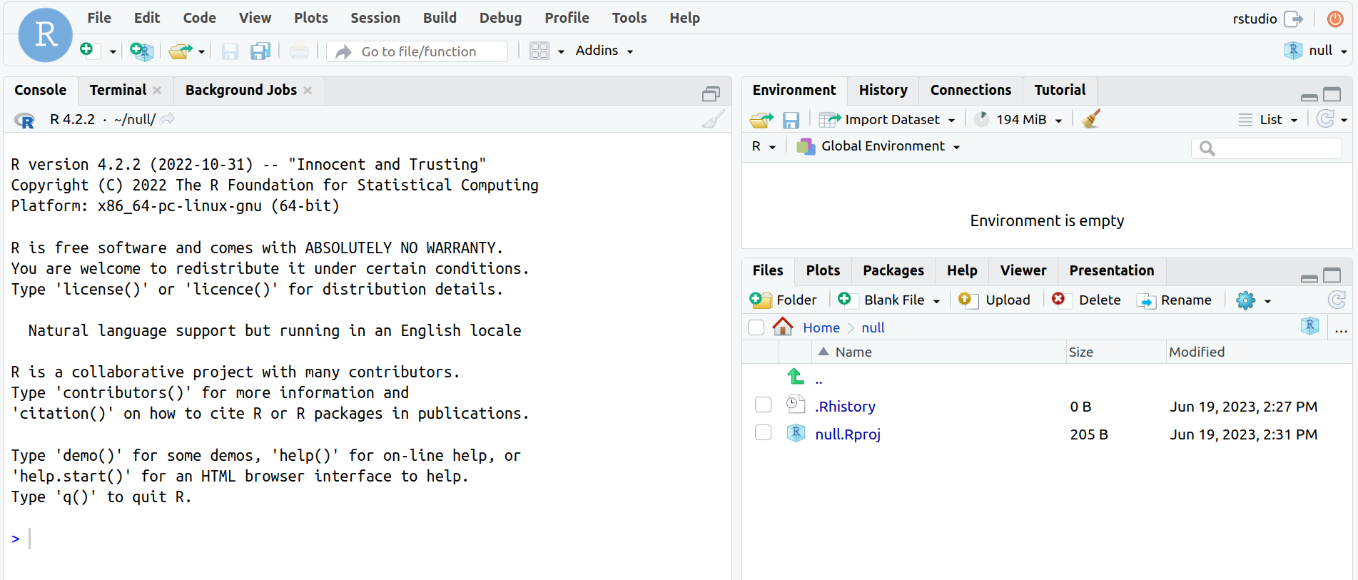
Task: Check the .Rhistory file checkbox
Action: [x=763, y=405]
